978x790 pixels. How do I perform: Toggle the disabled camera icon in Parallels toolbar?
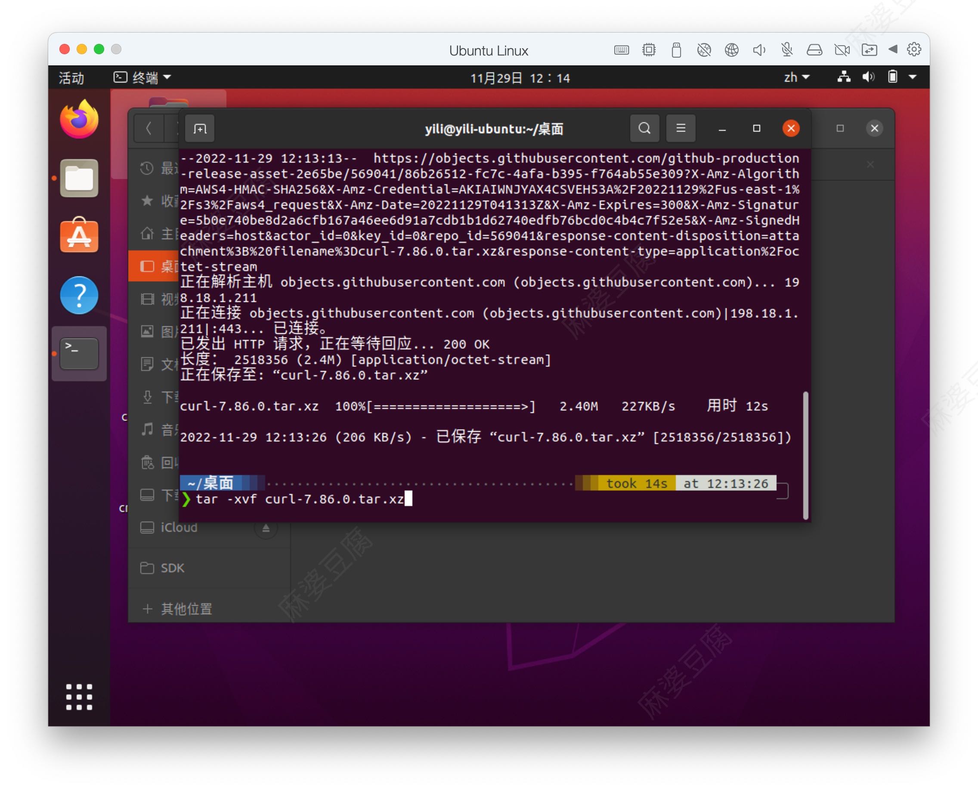tap(842, 49)
